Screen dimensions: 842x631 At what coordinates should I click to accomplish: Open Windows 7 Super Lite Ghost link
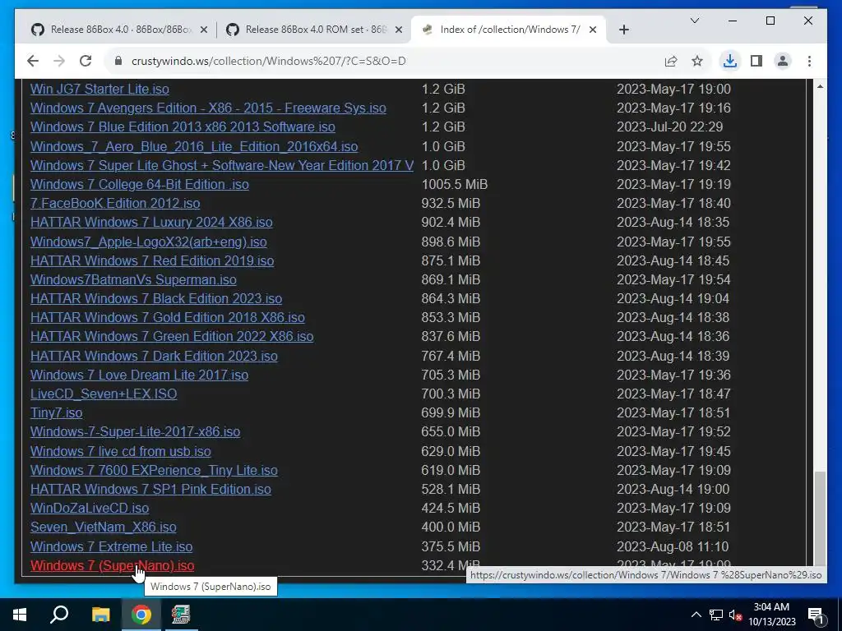tap(222, 165)
